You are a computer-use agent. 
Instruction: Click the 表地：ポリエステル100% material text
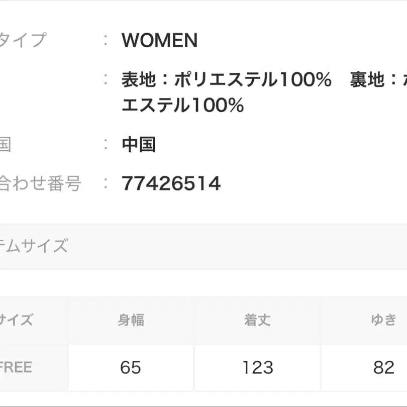(226, 80)
